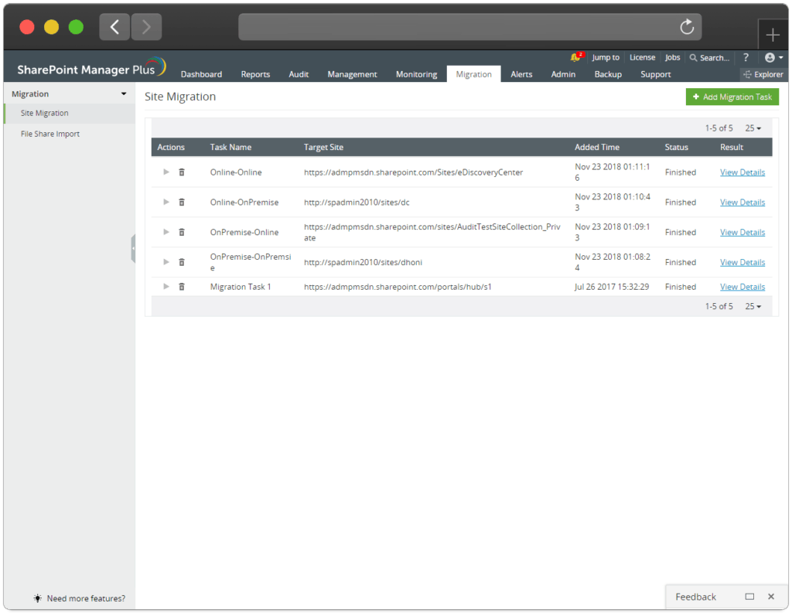Click the Add Migration Task button
The width and height of the screenshot is (792, 613).
click(732, 97)
